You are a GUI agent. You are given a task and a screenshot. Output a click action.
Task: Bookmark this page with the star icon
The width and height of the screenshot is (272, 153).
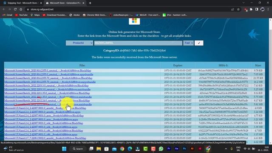click(238, 9)
